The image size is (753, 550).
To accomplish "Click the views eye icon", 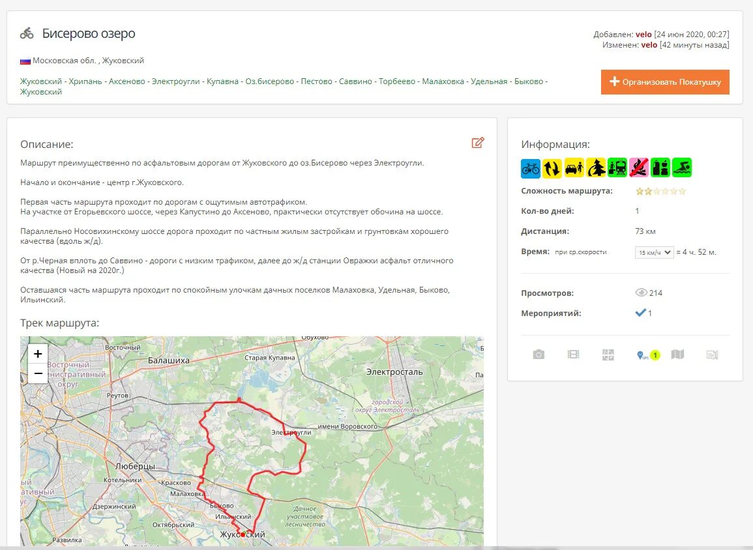I will tap(641, 293).
